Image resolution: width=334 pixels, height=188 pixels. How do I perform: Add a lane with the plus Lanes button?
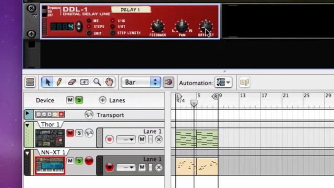pyautogui.click(x=102, y=100)
